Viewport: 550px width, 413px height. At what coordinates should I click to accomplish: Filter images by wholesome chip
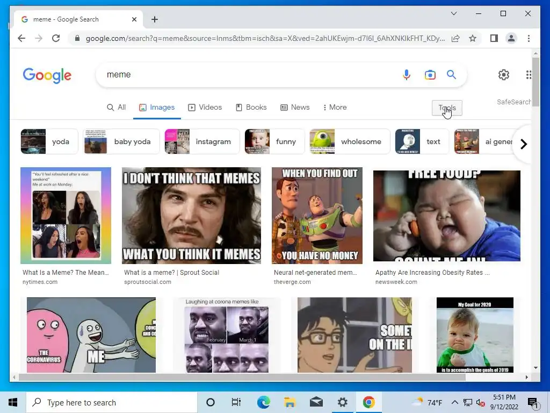[x=350, y=141]
